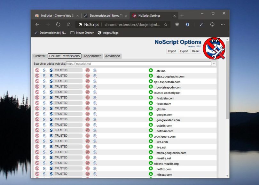This screenshot has width=259, height=185.
Task: Toggle HTTPS lock for mozilla.net
Action: (151, 157)
